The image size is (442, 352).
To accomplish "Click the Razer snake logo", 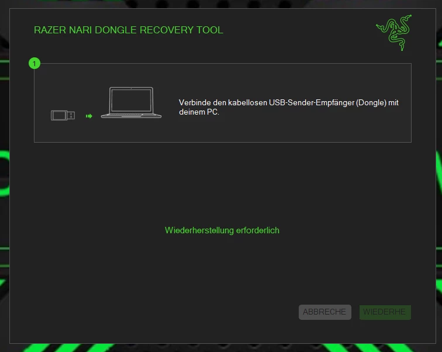I will click(x=394, y=33).
